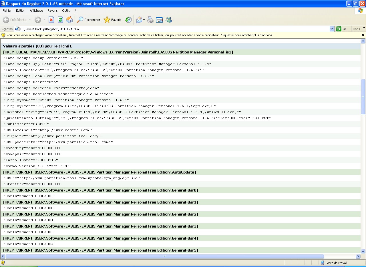Click the "Inno Setup: Setup Version" line
Image resolution: width=366 pixels, height=267 pixels.
43,58
